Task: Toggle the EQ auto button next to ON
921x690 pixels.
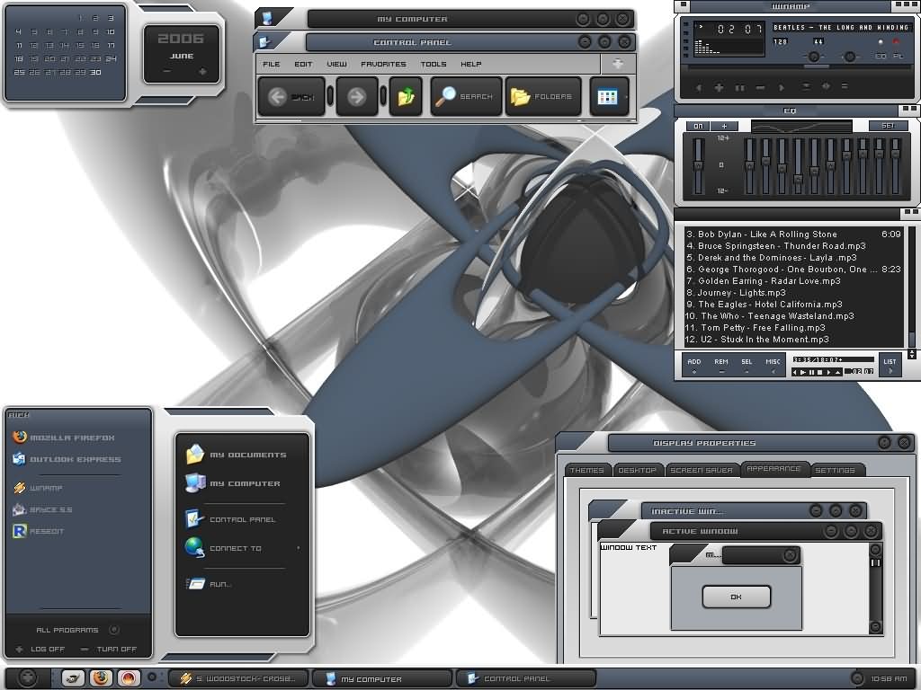Action: (724, 126)
